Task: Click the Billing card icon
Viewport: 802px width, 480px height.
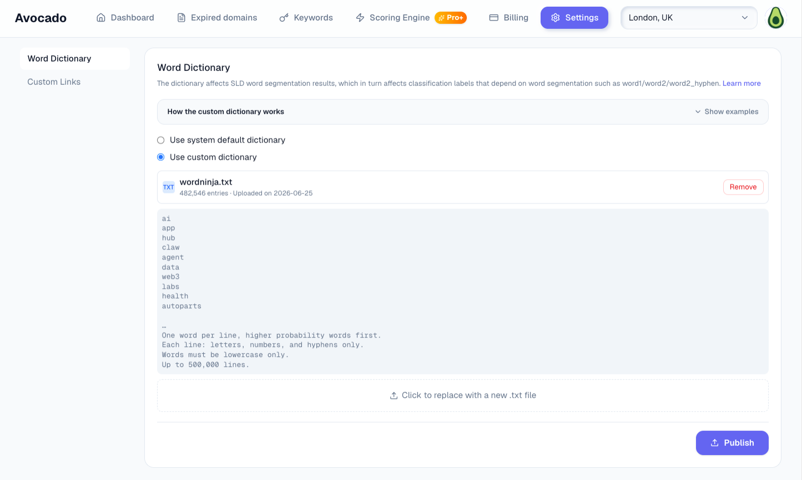Action: click(493, 18)
